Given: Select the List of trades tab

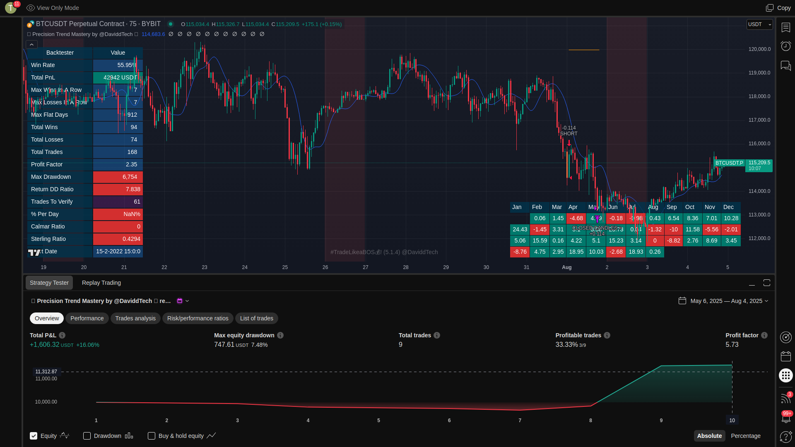Looking at the screenshot, I should [x=257, y=318].
